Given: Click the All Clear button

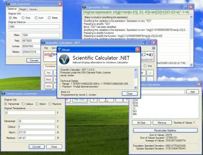Looking at the screenshot, I should 141,123.
